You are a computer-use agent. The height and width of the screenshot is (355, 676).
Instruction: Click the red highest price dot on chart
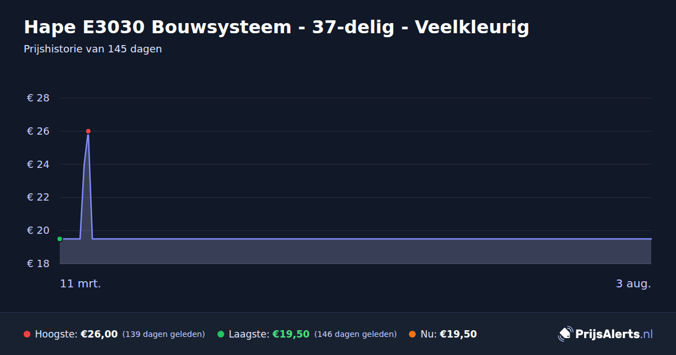(x=88, y=131)
